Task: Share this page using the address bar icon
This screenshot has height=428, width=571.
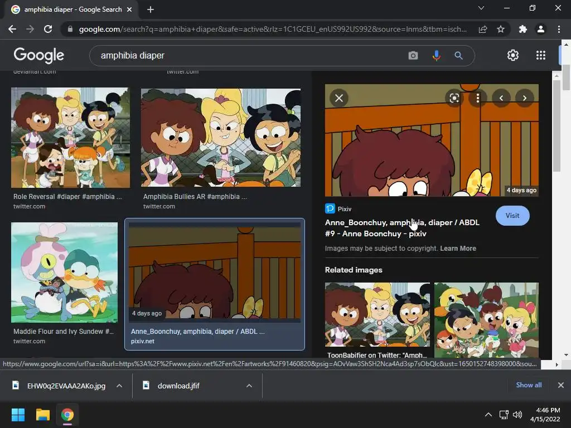Action: click(483, 29)
